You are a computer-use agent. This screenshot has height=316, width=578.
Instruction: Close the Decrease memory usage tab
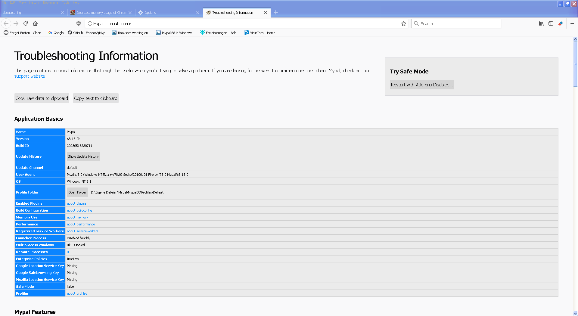(130, 13)
